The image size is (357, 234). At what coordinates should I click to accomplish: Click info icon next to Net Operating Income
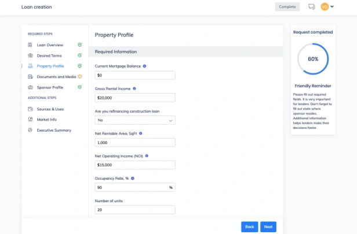point(147,155)
